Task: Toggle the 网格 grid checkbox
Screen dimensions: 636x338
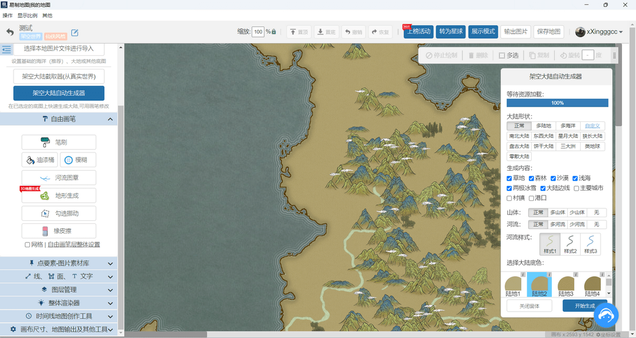Action: point(28,244)
